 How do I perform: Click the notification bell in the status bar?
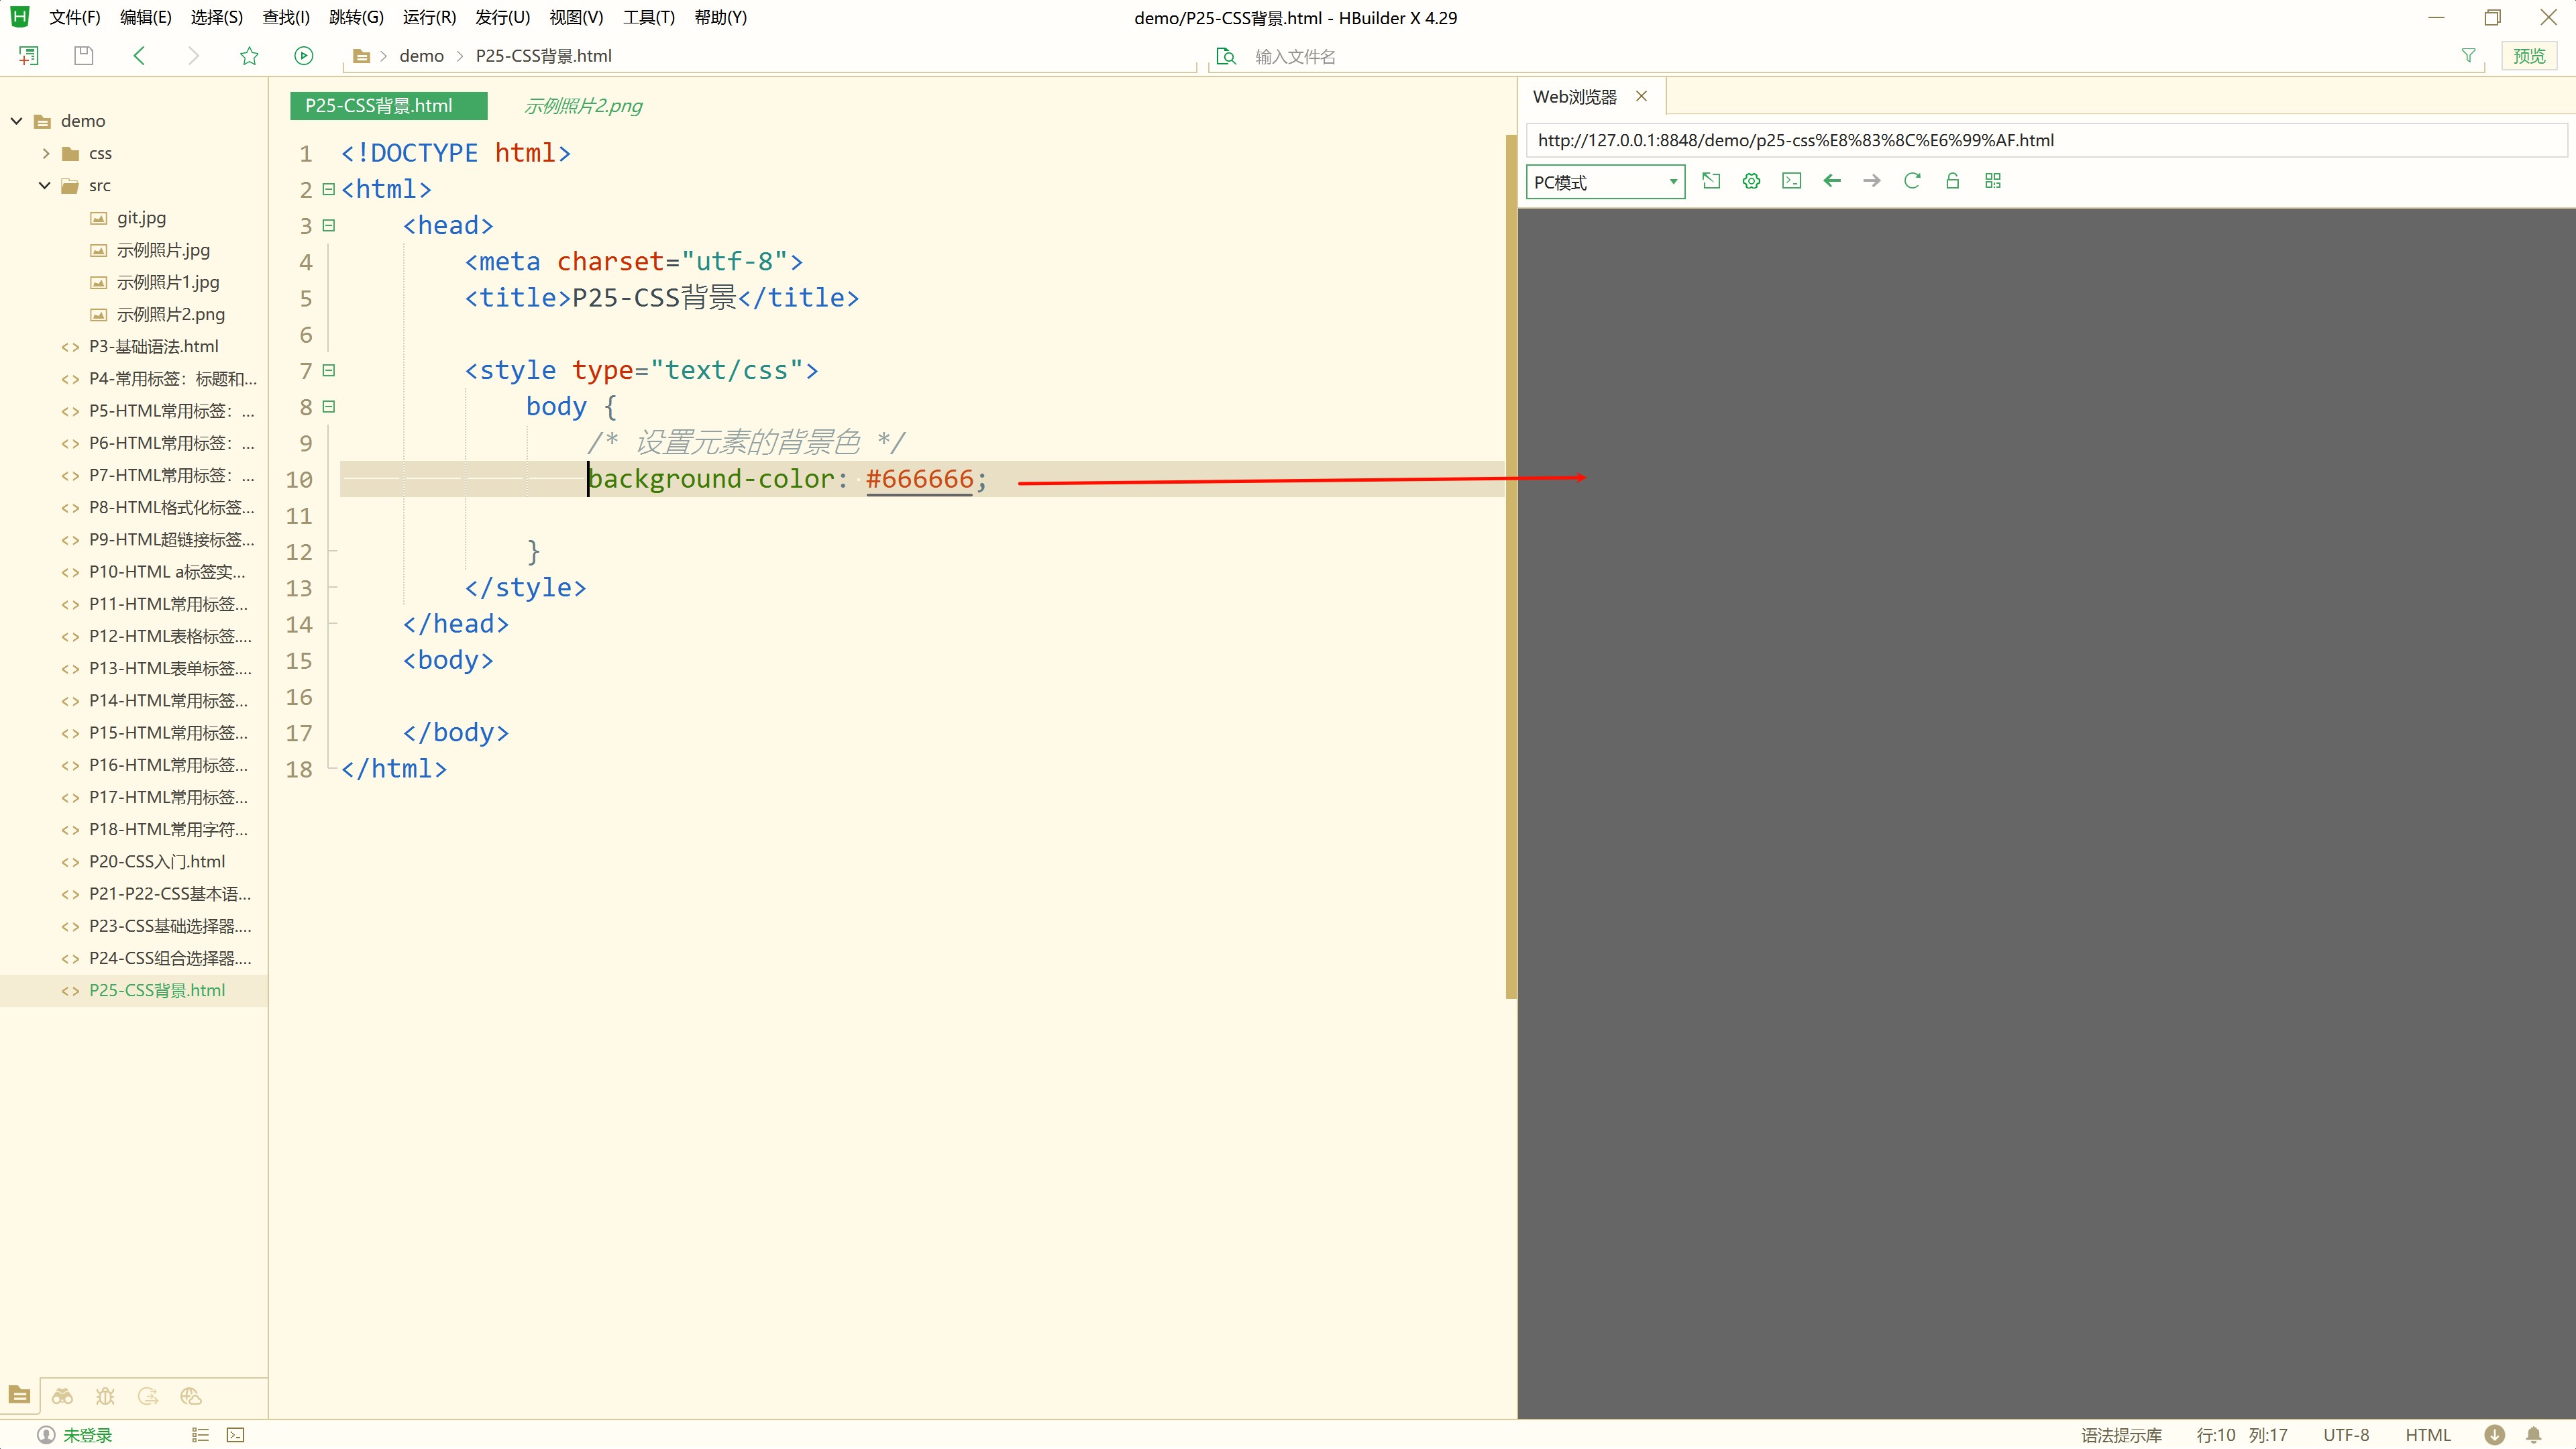pos(2533,1435)
